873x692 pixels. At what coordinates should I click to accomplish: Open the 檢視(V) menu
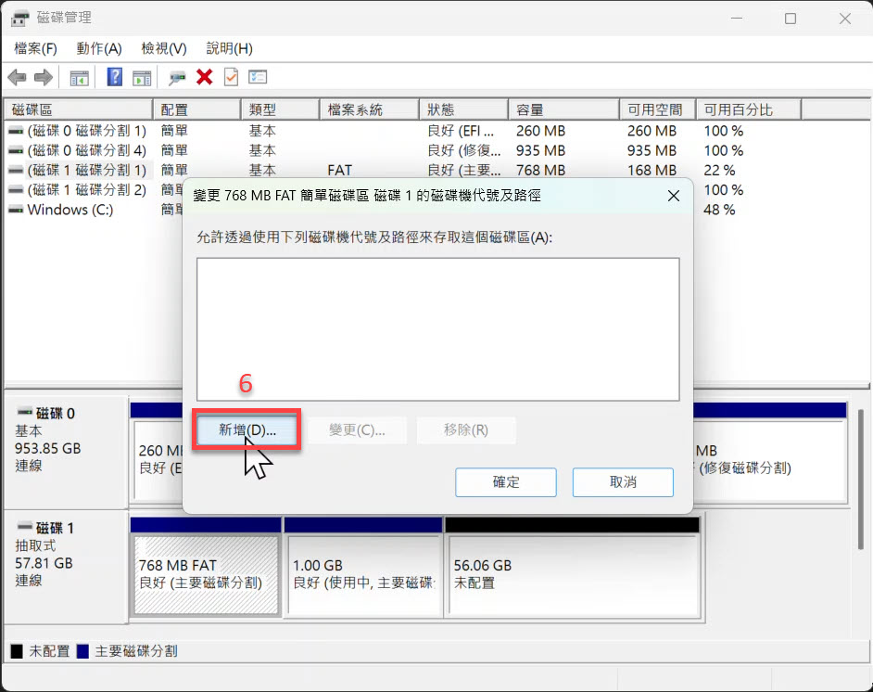(164, 48)
